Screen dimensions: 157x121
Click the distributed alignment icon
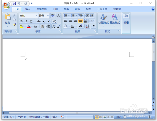[x=85, y=21]
